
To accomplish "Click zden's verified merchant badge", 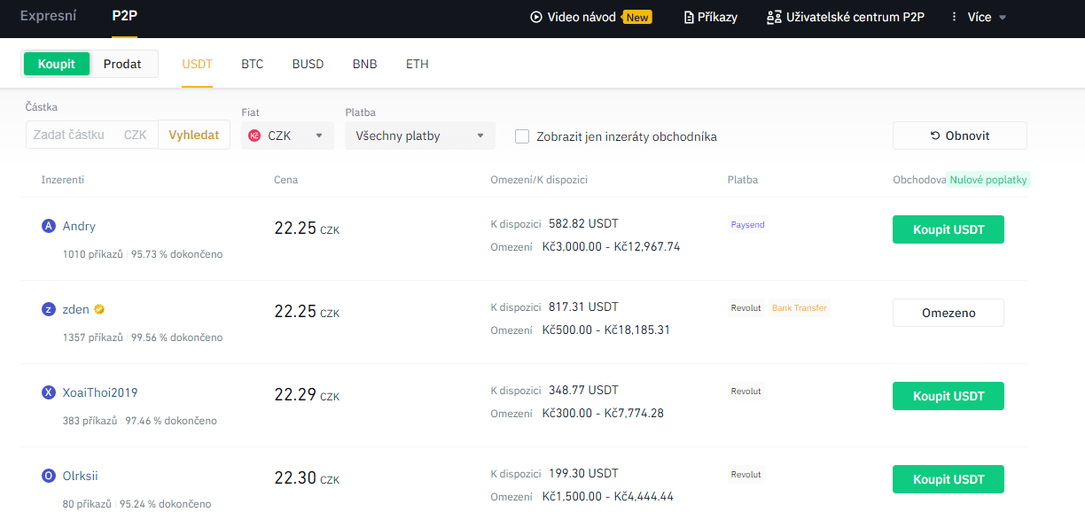I will (x=99, y=309).
